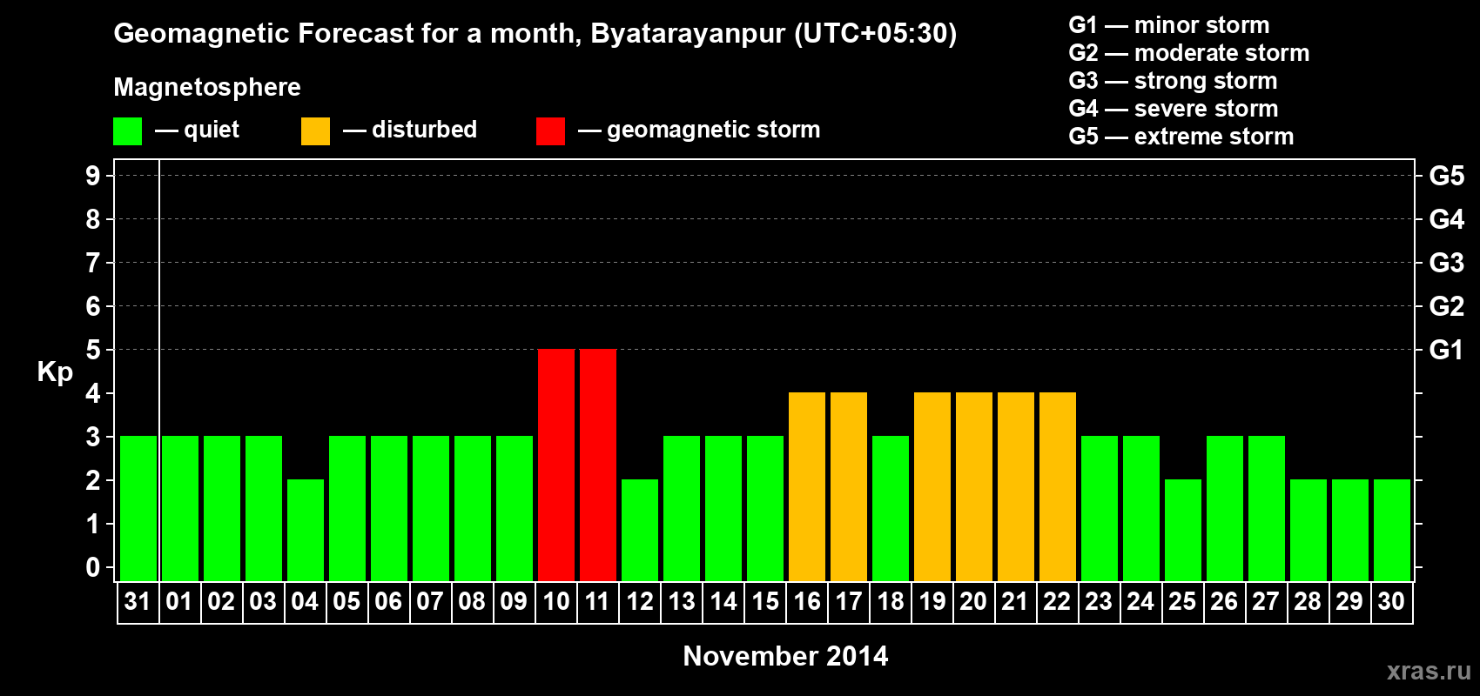The height and width of the screenshot is (696, 1480).
Task: Click the G3 strong storm legend line
Action: tap(1174, 81)
